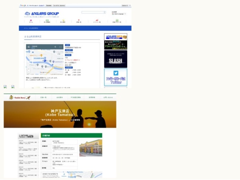Zoom out on the embedded Google map

(x=29, y=72)
